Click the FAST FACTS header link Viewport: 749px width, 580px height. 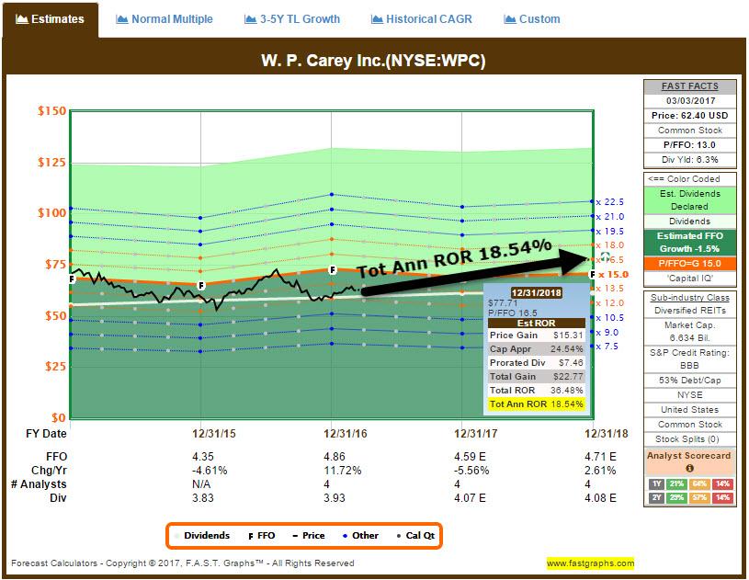click(x=690, y=86)
